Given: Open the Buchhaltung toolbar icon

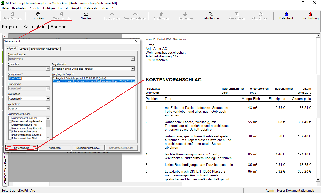Looking at the screenshot, I should 310,14.
